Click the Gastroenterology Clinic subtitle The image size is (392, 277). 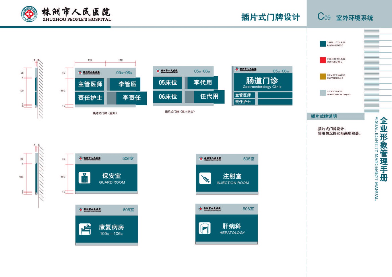262,87
